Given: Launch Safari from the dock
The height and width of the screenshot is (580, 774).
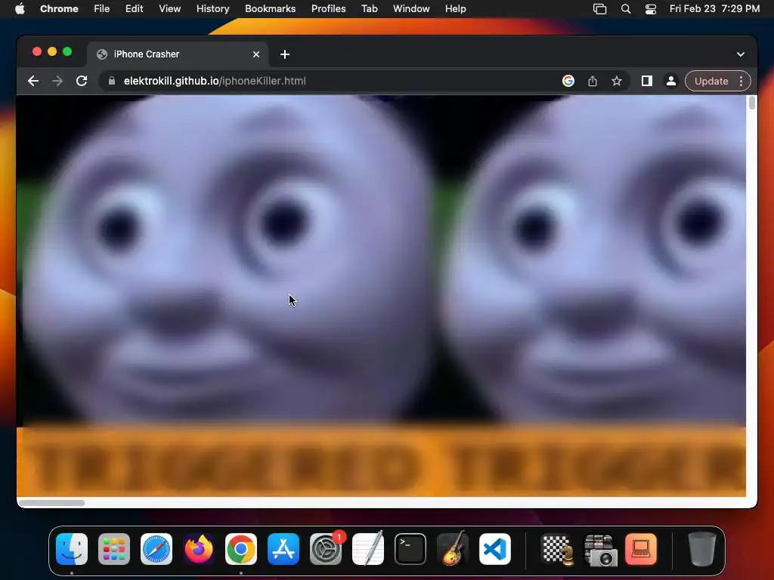Looking at the screenshot, I should click(x=156, y=549).
